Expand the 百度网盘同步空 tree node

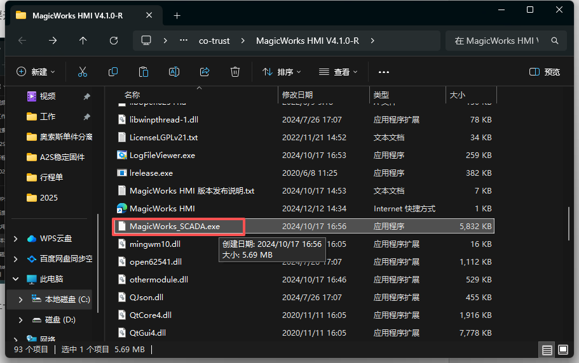pyautogui.click(x=15, y=259)
